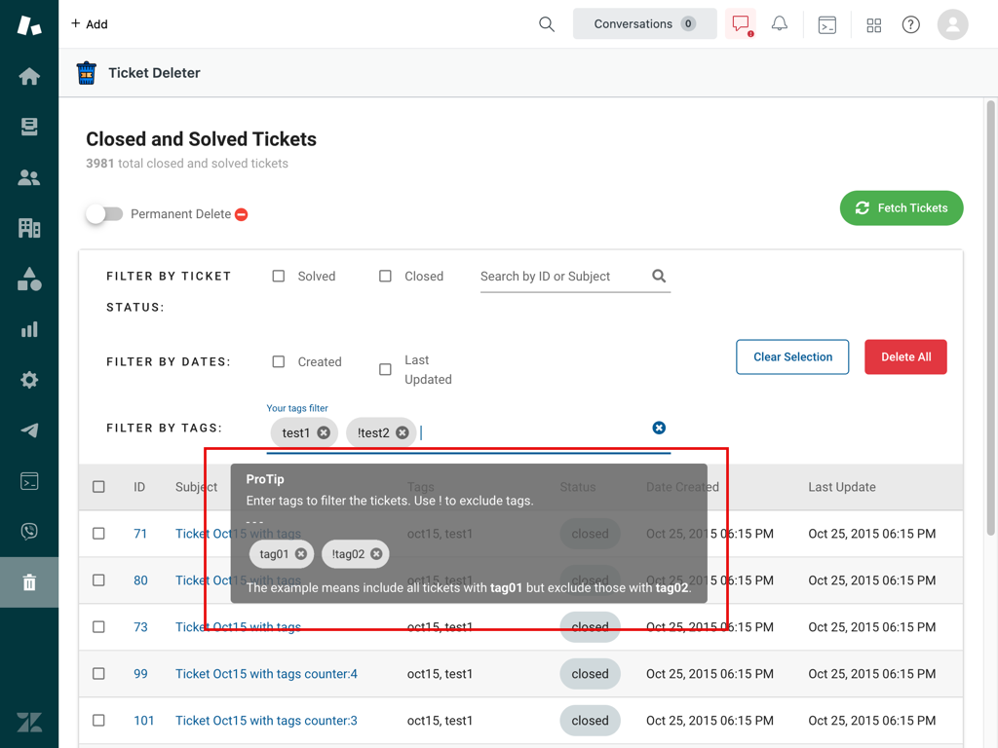Viewport: 998px width, 748px height.
Task: Click the closed status badge of ticket 101
Action: [590, 721]
